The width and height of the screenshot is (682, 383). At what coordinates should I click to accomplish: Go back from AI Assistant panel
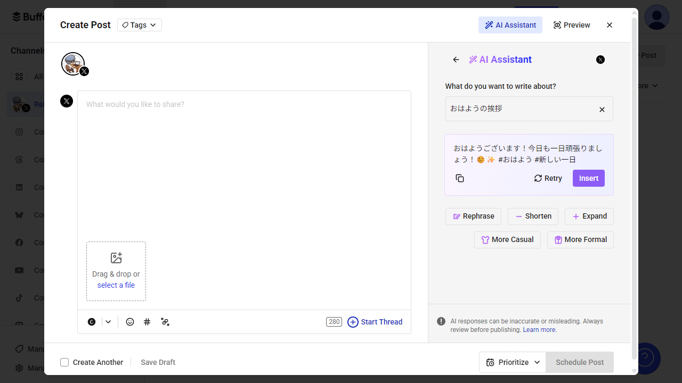click(456, 60)
